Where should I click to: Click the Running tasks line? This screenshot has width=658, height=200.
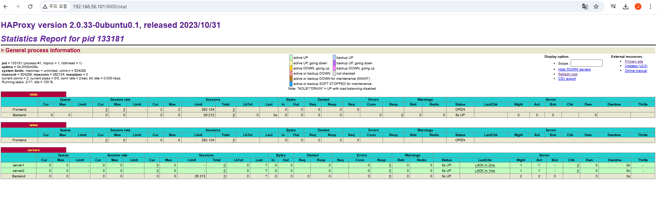coord(27,82)
